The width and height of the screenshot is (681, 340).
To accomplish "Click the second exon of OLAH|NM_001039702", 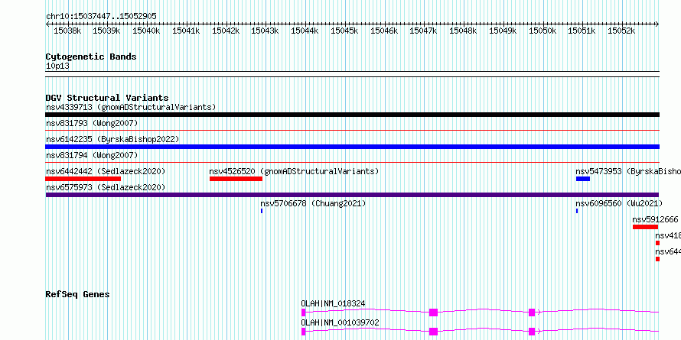I will pos(433,332).
